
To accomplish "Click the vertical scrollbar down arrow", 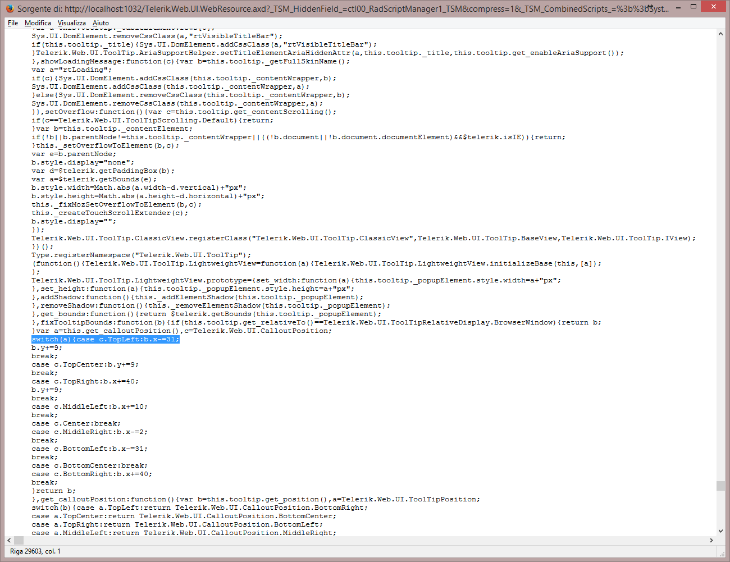I will pyautogui.click(x=720, y=531).
